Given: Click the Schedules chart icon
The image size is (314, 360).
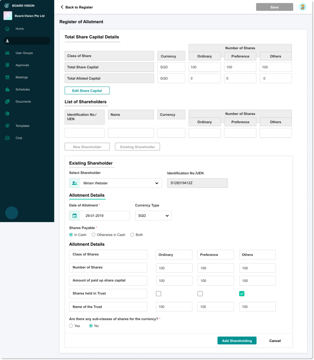Looking at the screenshot, I should 7,89.
